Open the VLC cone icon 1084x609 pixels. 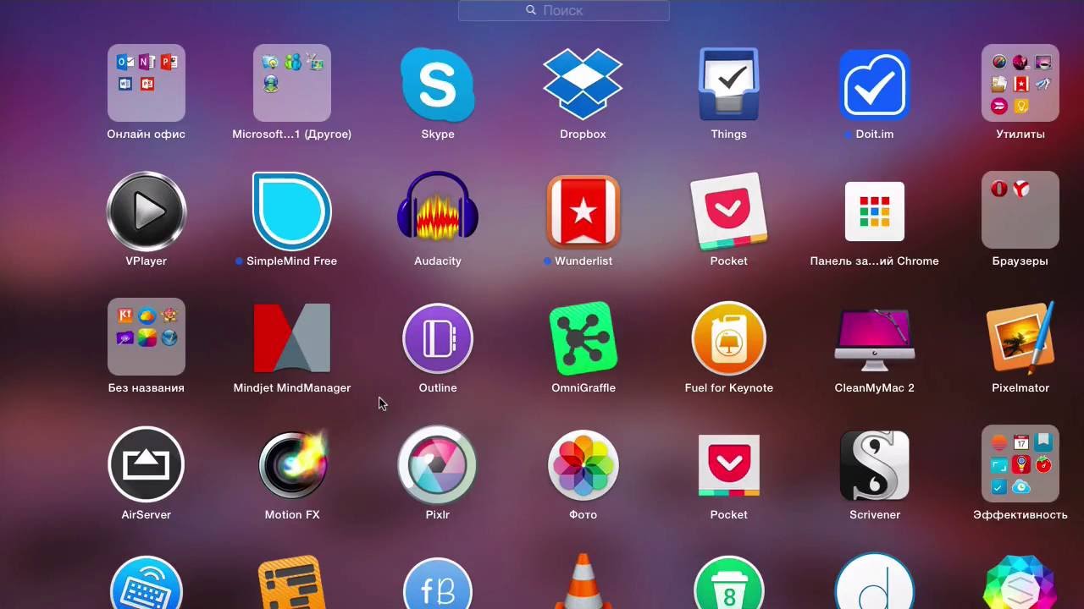pos(583,582)
